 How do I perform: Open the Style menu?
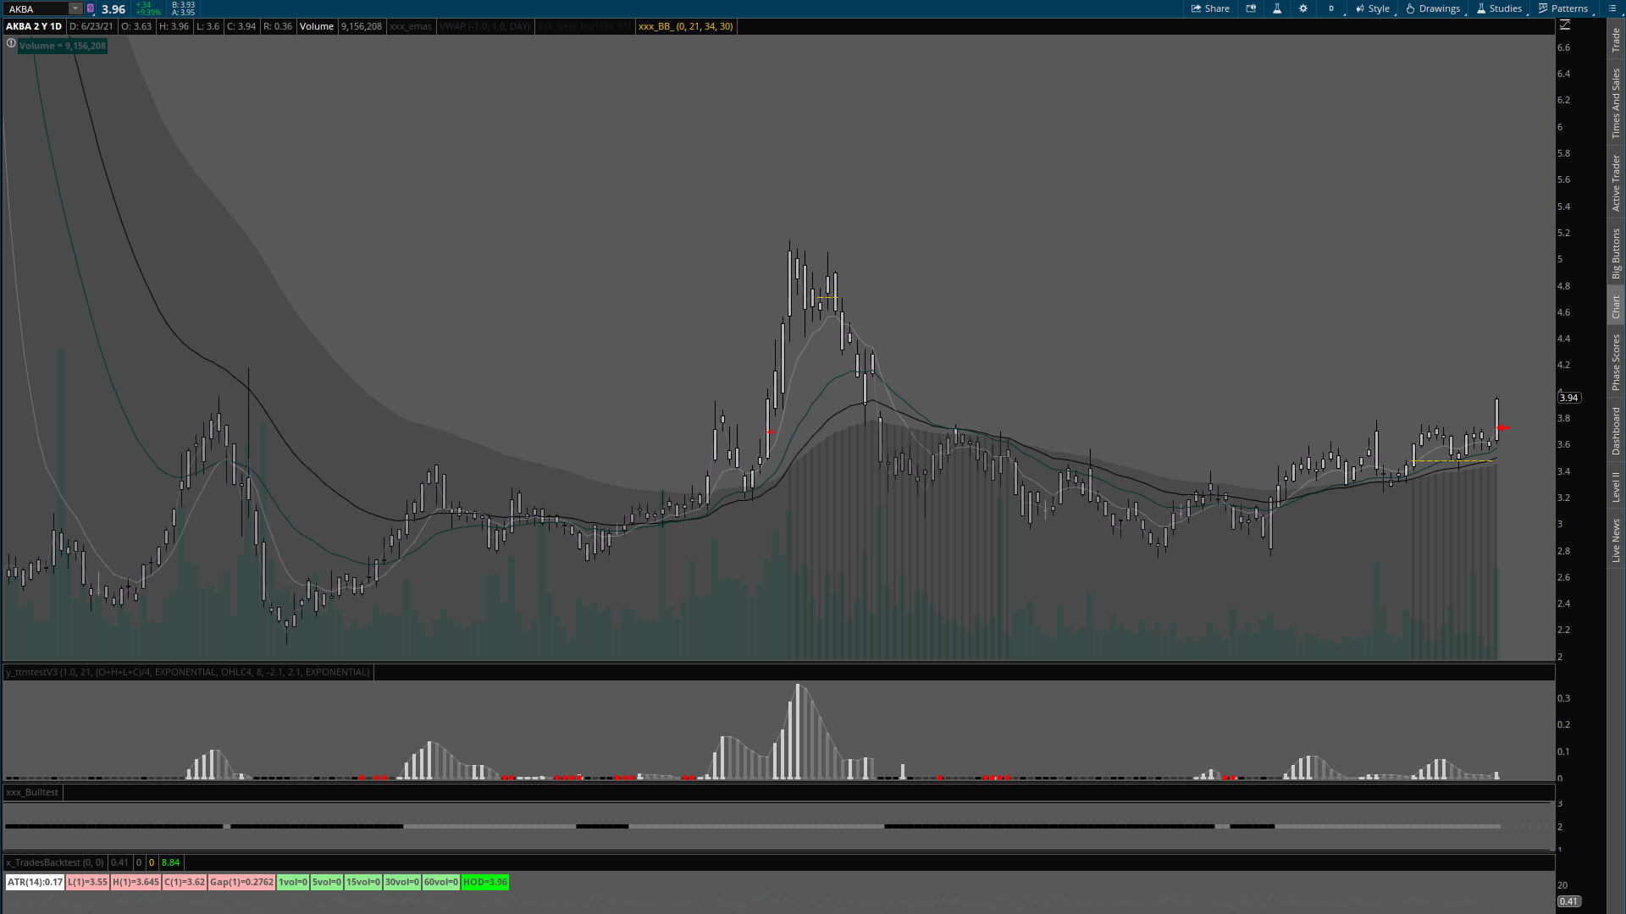point(1373,8)
